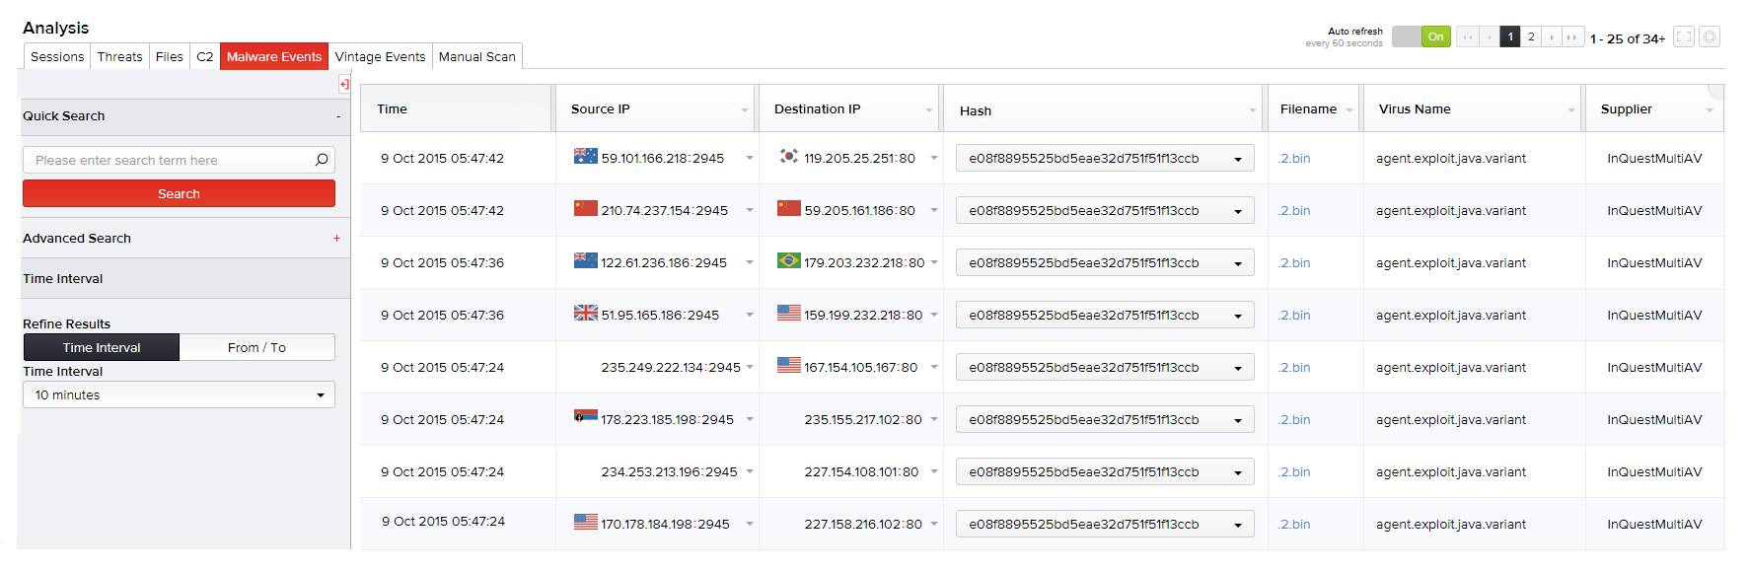Click the red Search button
This screenshot has height=572, width=1749.
(179, 193)
